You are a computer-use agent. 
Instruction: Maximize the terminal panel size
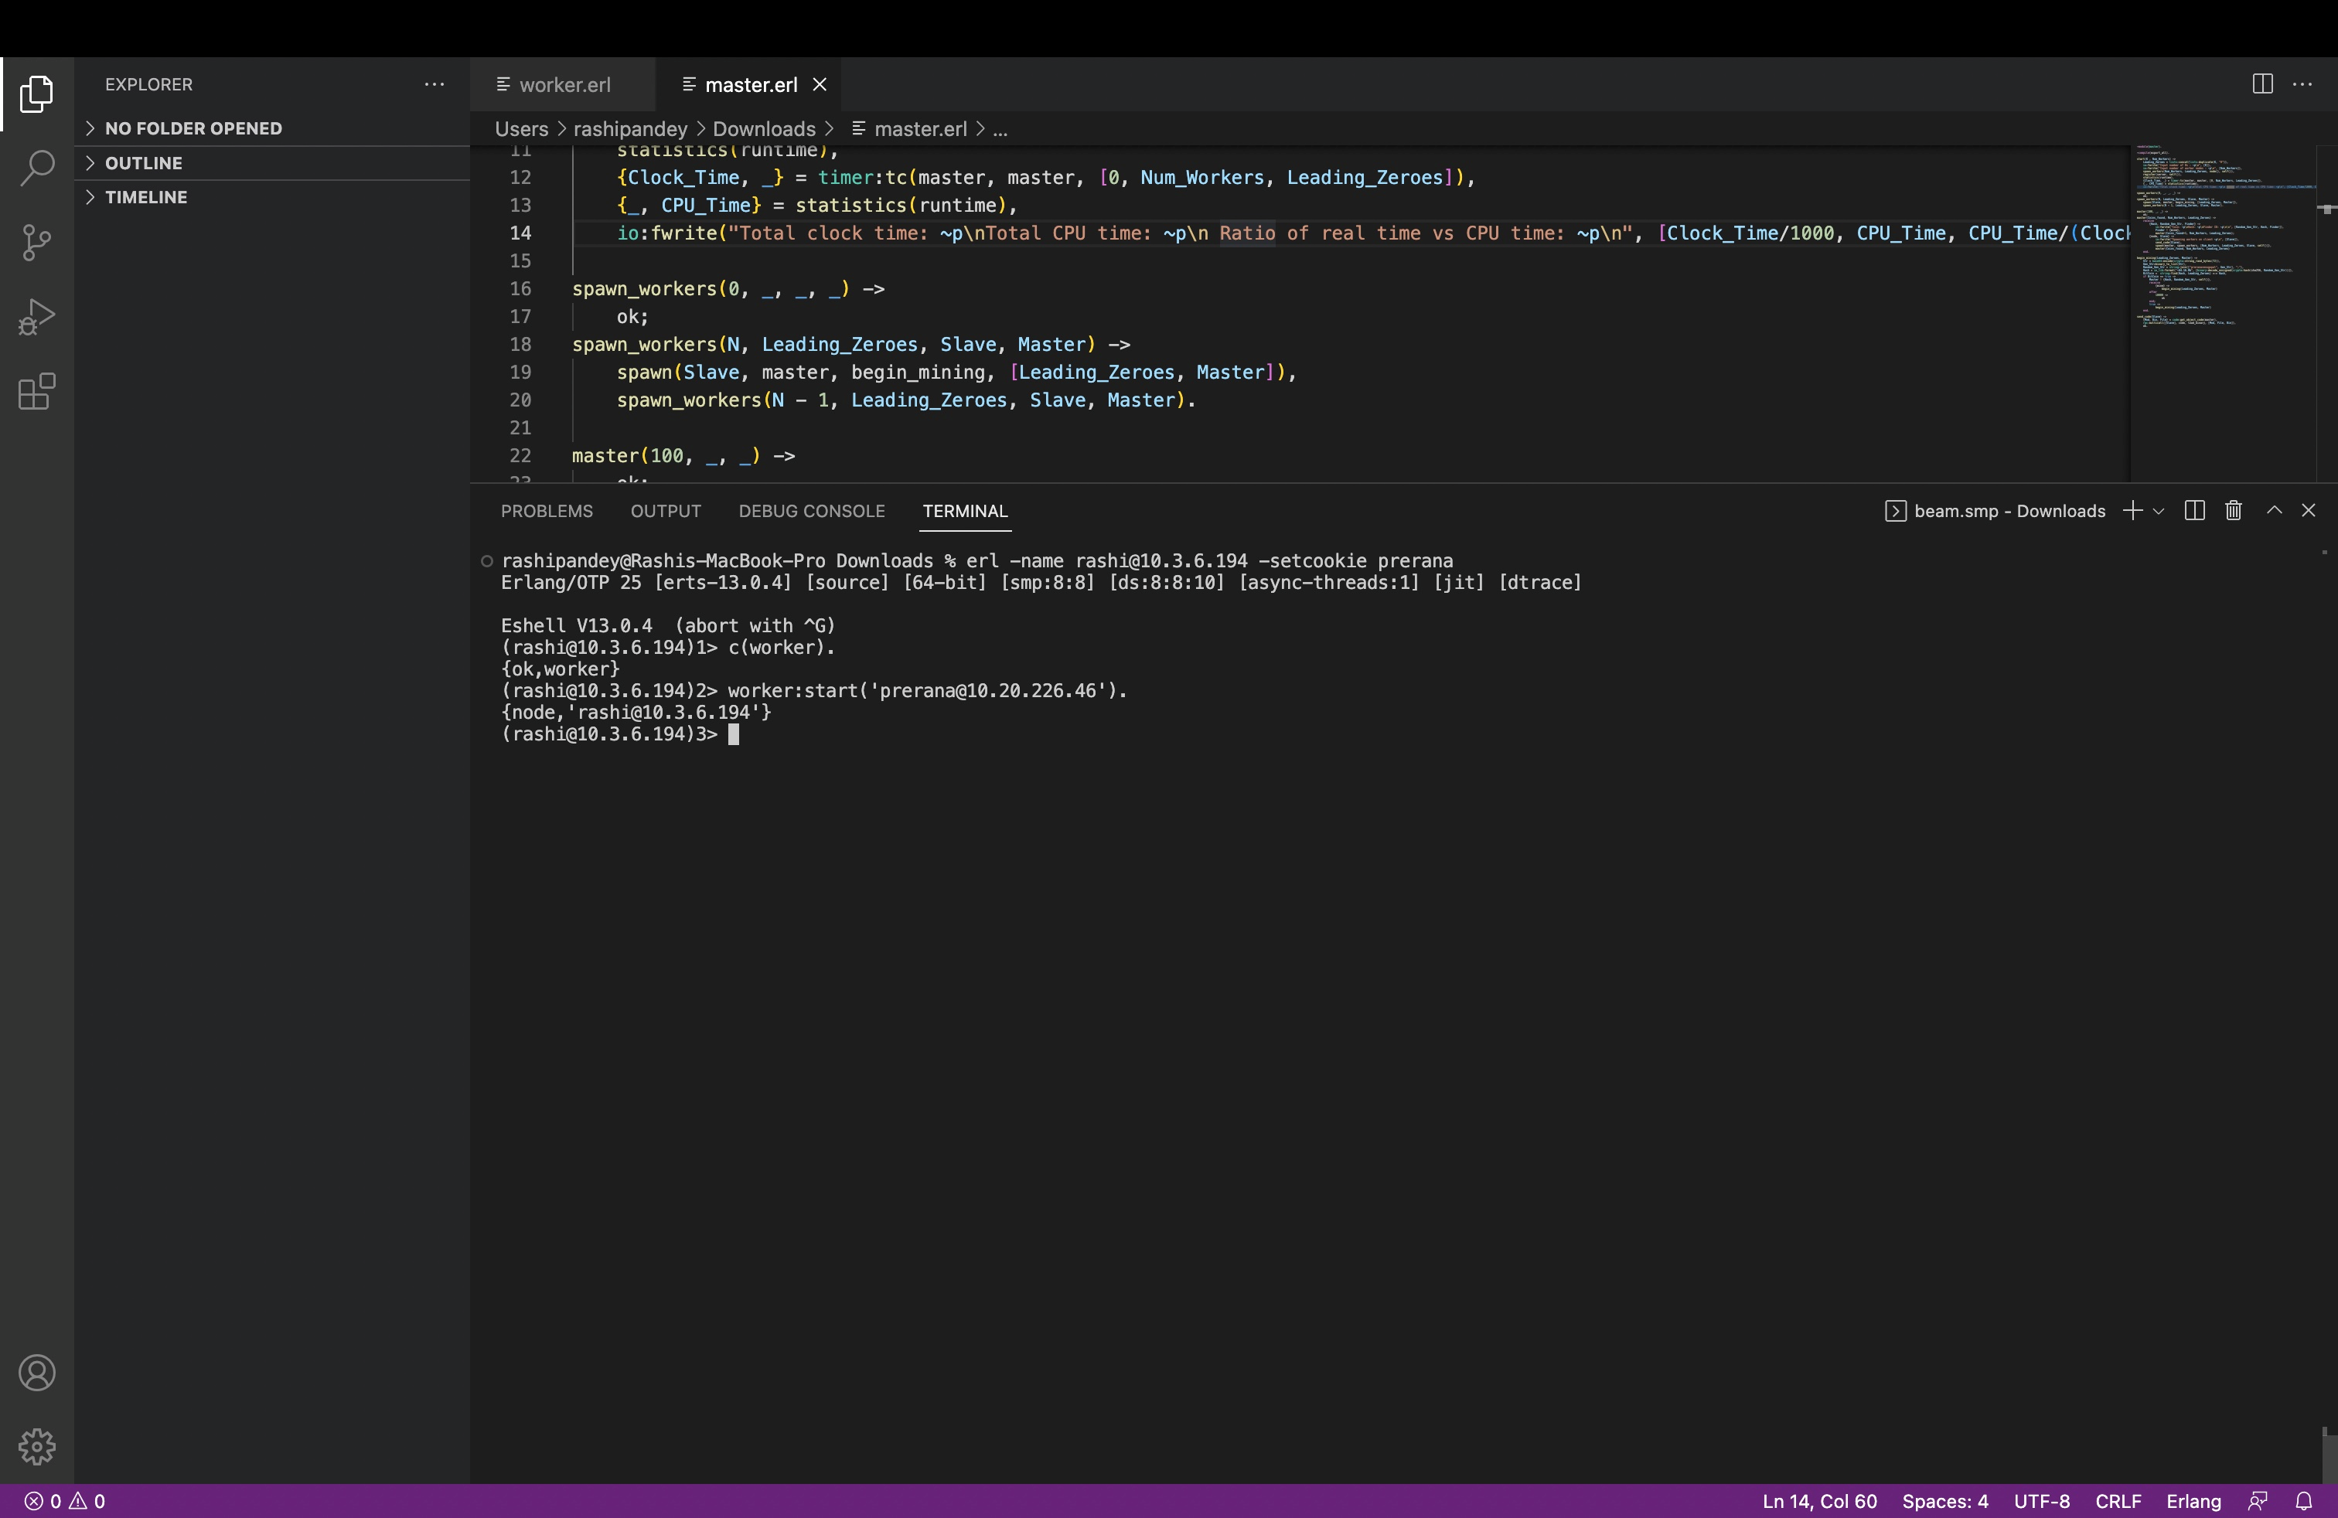pos(2273,511)
